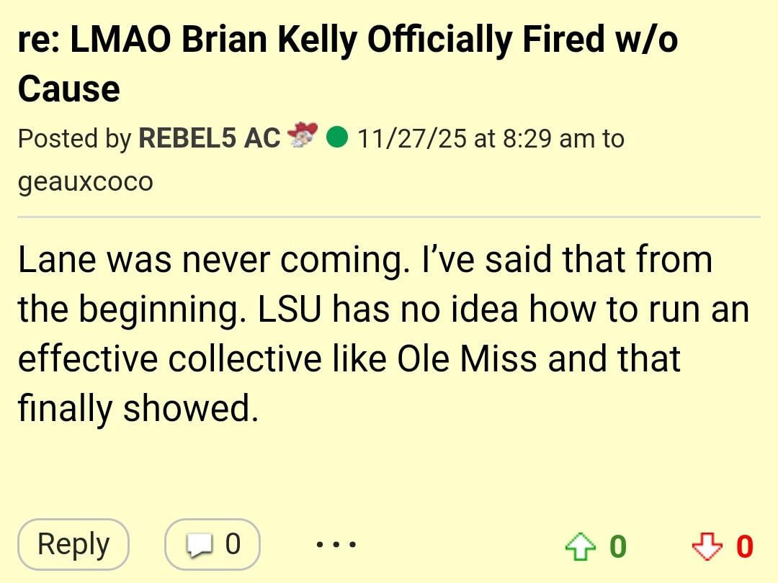Open the Brian Kelly Fired thread title

pos(346,42)
